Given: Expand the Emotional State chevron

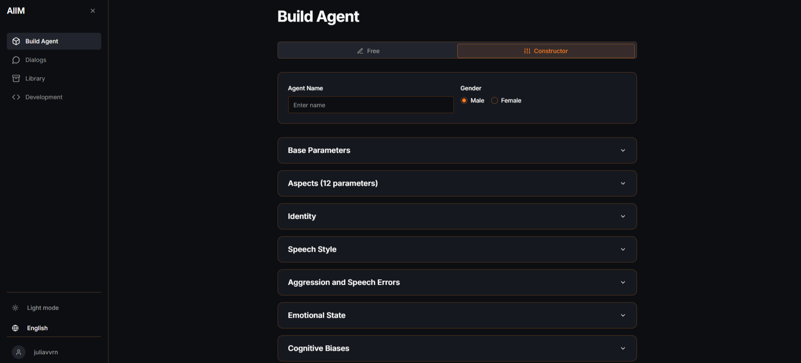Looking at the screenshot, I should pyautogui.click(x=623, y=315).
